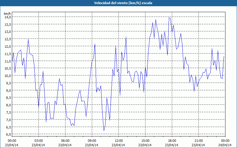Select the 10,0 y-axis value
Image resolution: width=237 pixels, height=148 pixels.
[x=7, y=75]
